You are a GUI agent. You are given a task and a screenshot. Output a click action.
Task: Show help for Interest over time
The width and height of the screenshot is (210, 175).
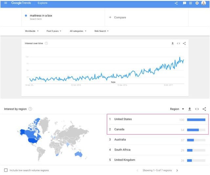pos(46,43)
